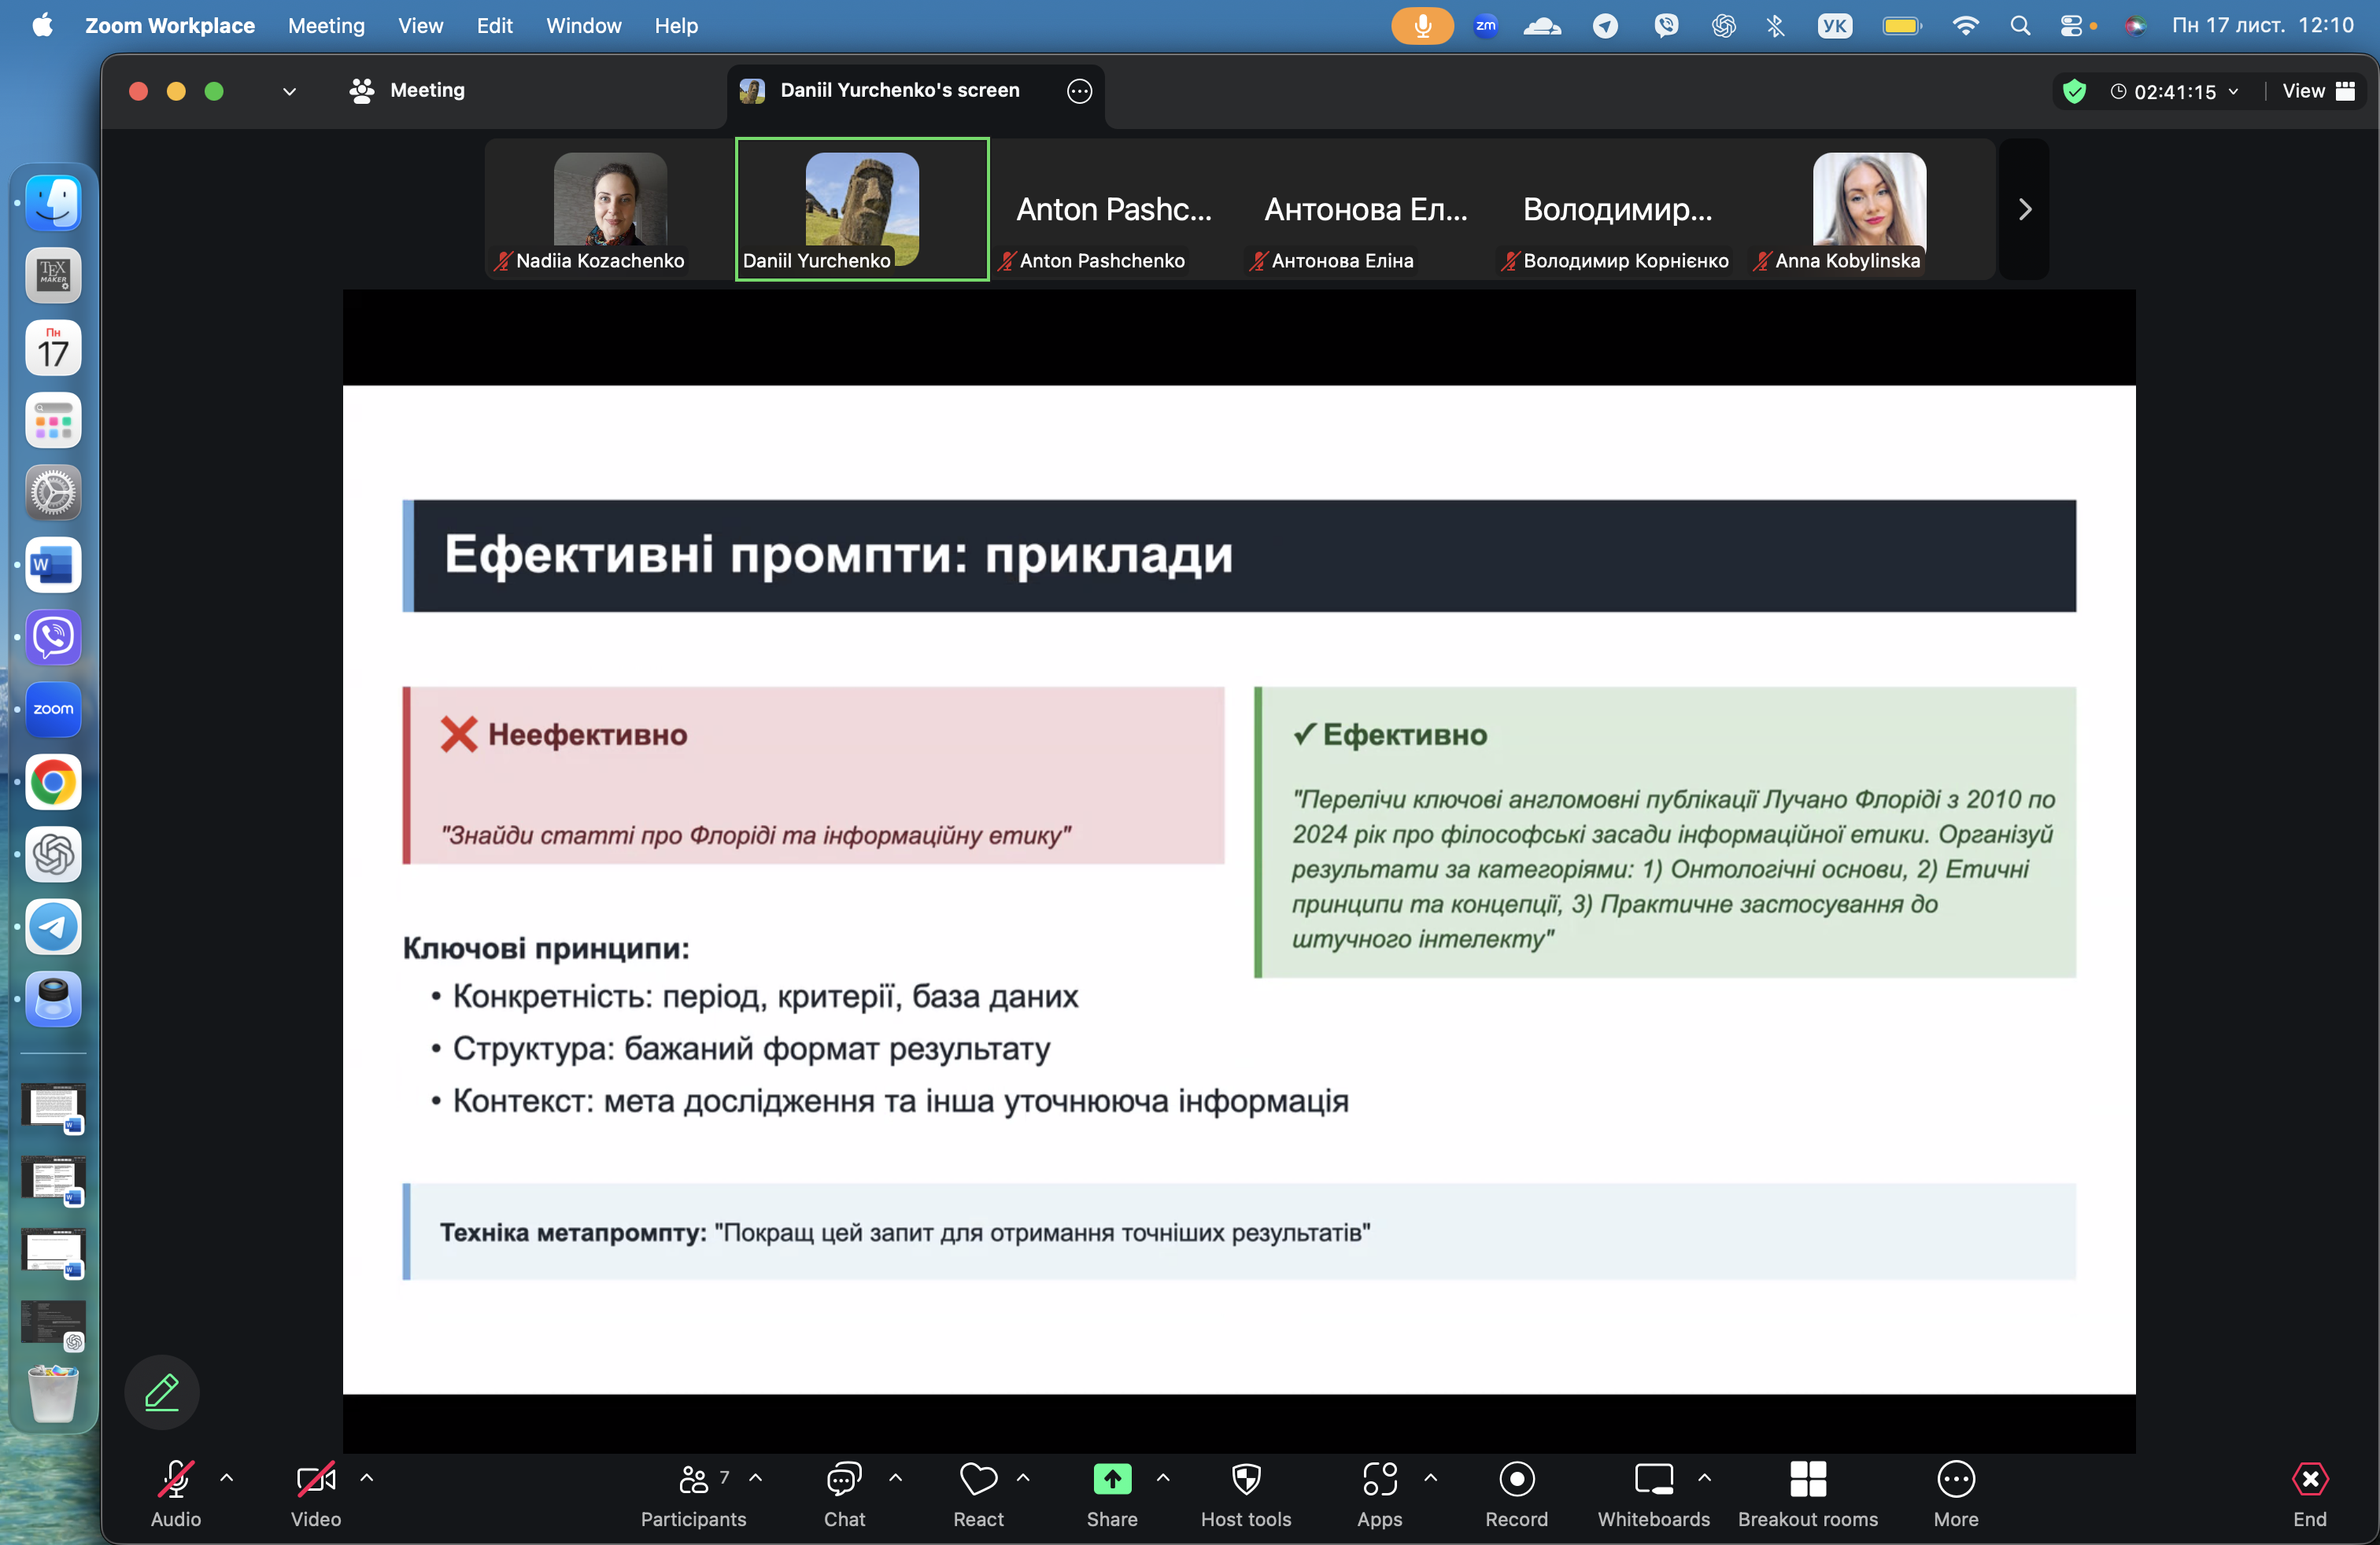
Task: Open the Meeting menu in menu bar
Action: (326, 25)
